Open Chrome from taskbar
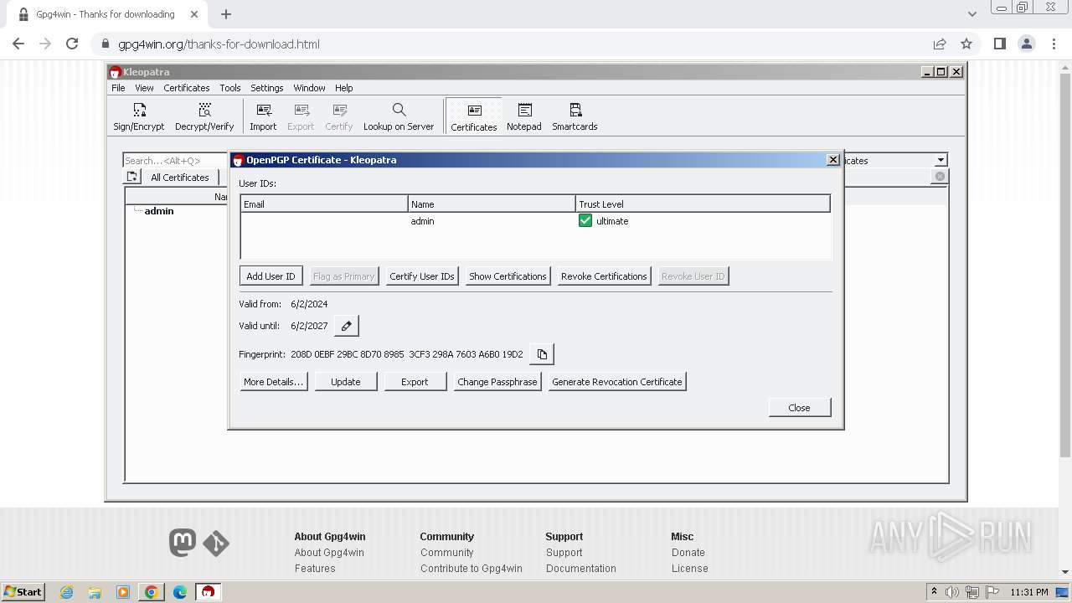This screenshot has height=603, width=1072. click(x=152, y=592)
